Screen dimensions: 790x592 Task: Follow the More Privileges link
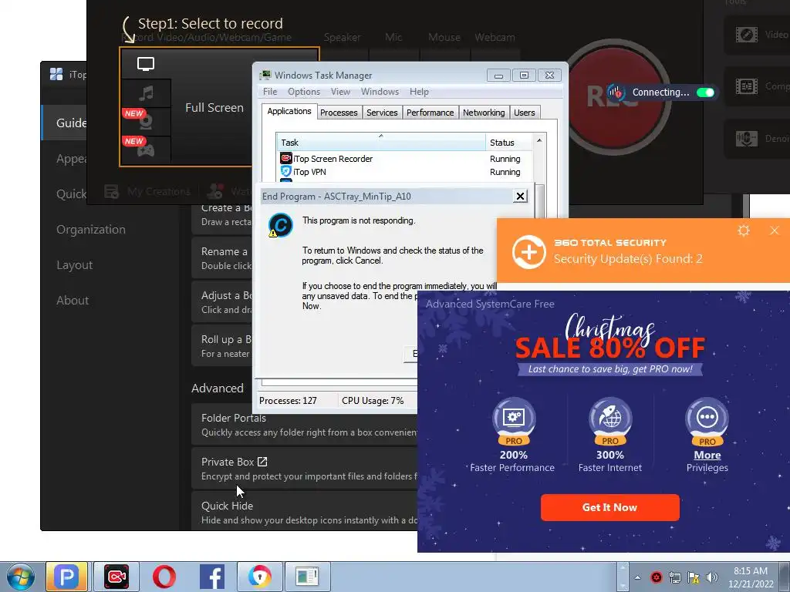click(x=707, y=455)
